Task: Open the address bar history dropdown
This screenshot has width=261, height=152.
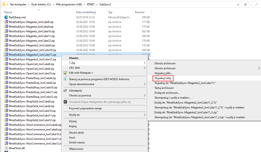Action: 238,4
